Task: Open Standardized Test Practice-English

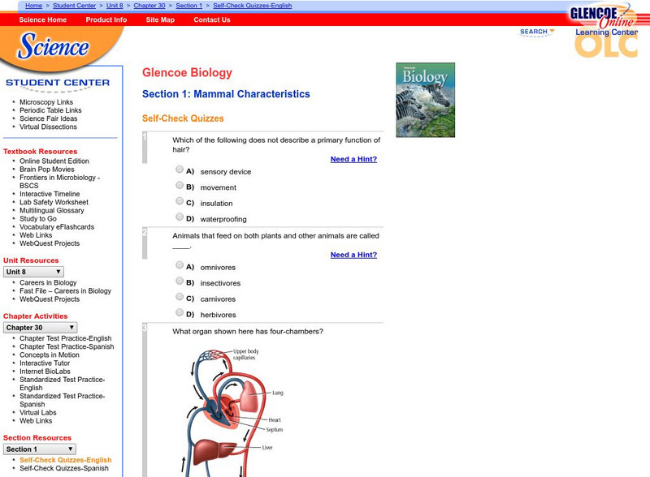Action: [x=63, y=384]
